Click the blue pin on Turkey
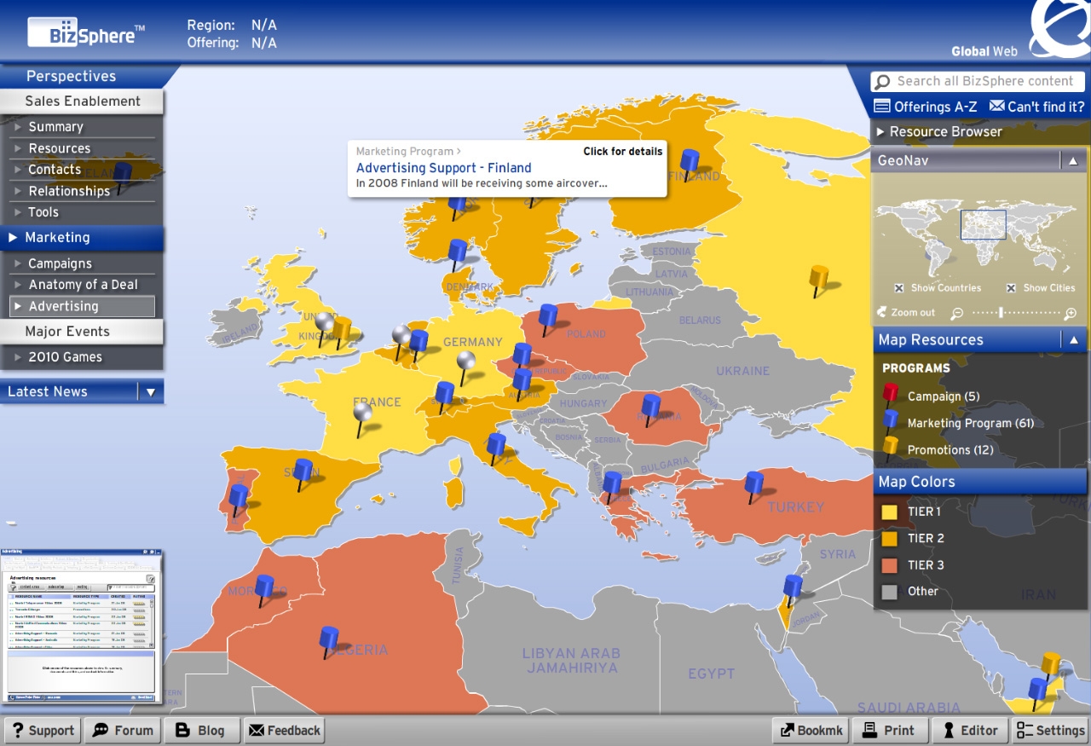Image resolution: width=1091 pixels, height=746 pixels. point(753,484)
